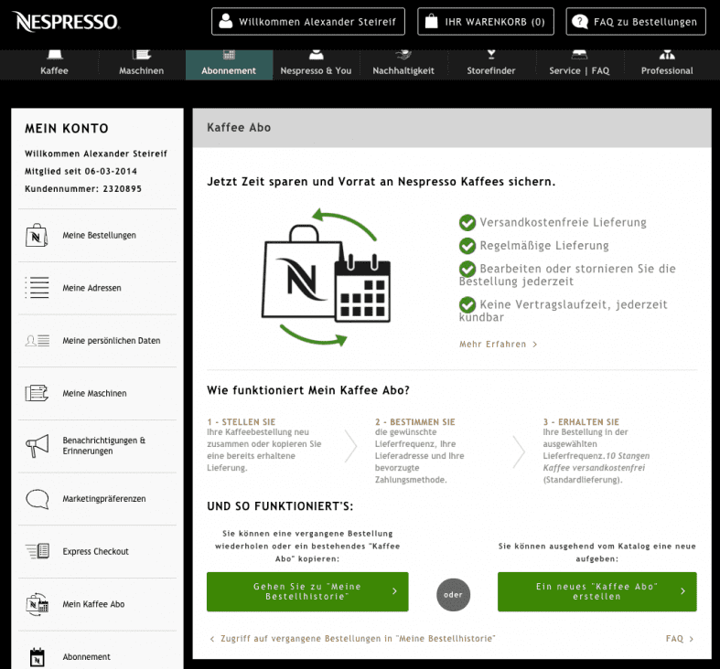Screen dimensions: 720x669
Task: Click the MEIN KONTO sidebar heading
Action: [x=67, y=129]
